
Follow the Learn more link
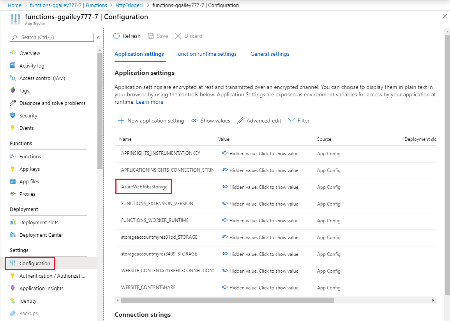pos(150,102)
